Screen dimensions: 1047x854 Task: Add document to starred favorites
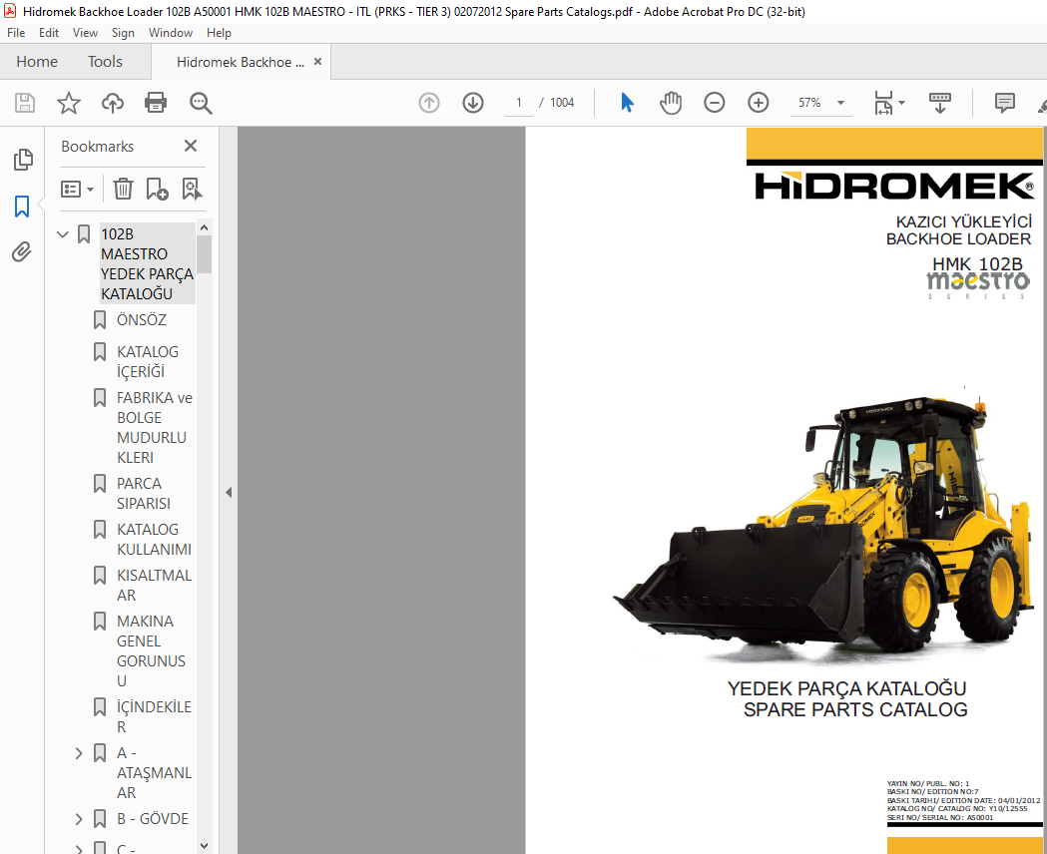coord(68,103)
